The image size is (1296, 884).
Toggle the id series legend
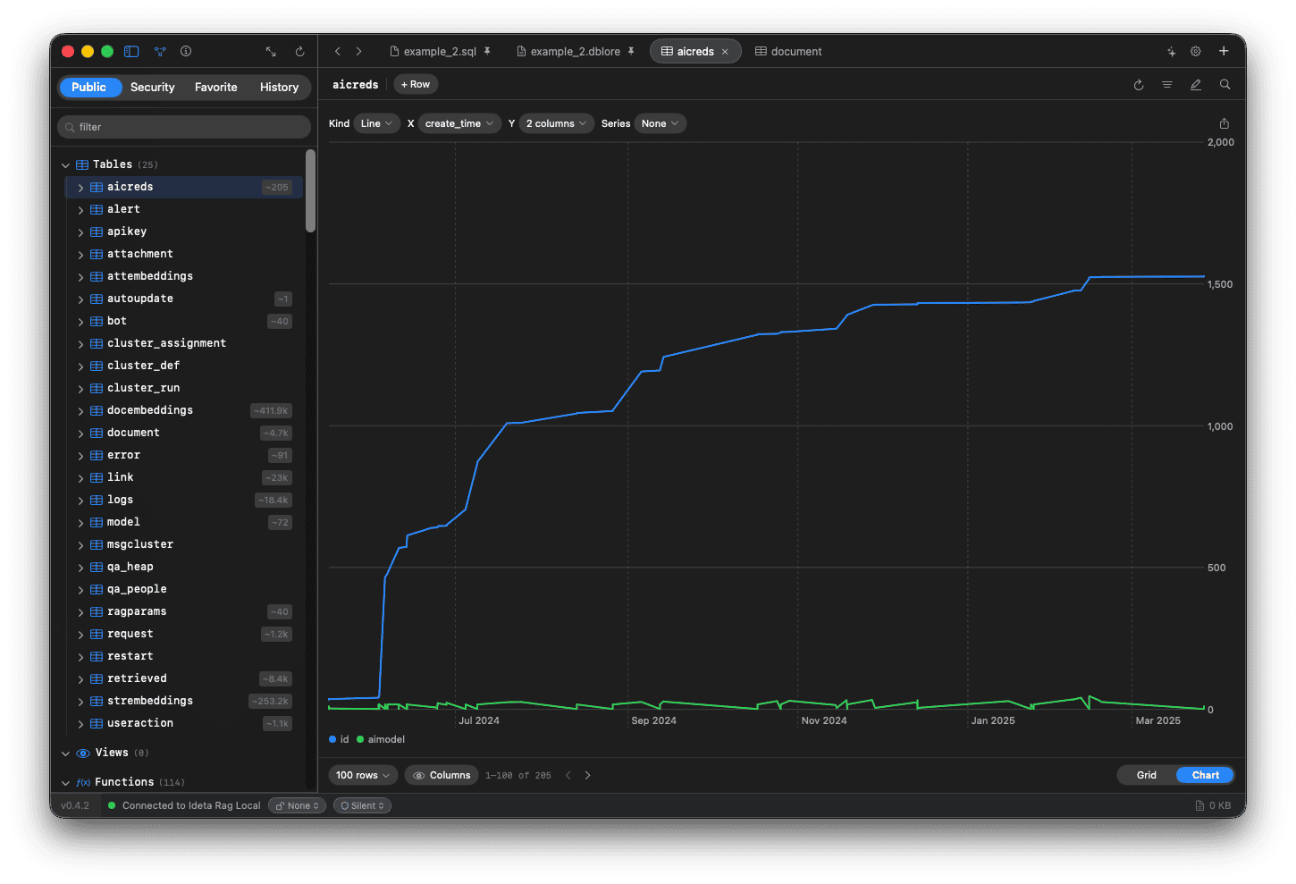339,739
